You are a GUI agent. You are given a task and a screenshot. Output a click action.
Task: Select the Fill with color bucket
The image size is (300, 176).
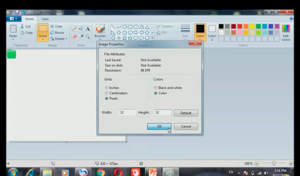pos(81,29)
